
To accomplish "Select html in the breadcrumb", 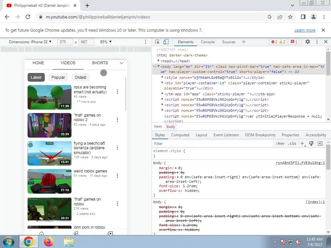I will [x=158, y=127].
